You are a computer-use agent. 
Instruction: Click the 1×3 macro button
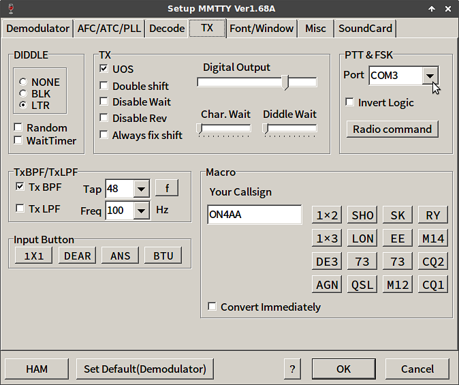[327, 238]
